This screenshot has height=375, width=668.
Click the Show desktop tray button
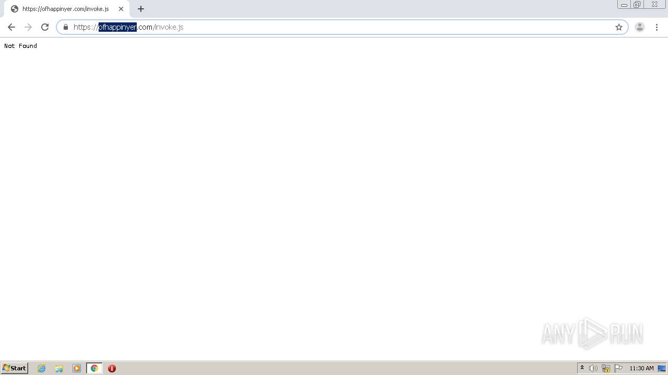(662, 368)
